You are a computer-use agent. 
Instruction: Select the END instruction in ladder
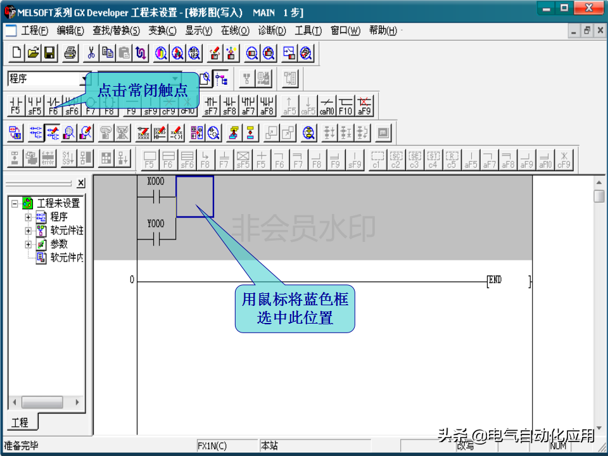509,281
